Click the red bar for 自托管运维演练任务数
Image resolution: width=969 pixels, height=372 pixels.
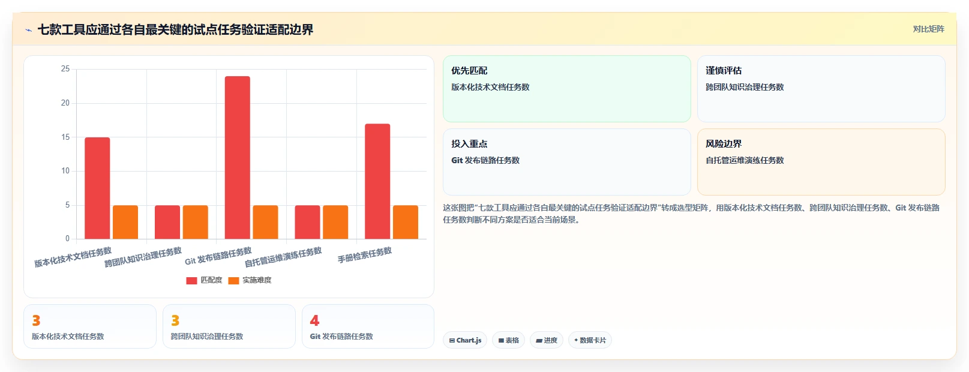[307, 222]
